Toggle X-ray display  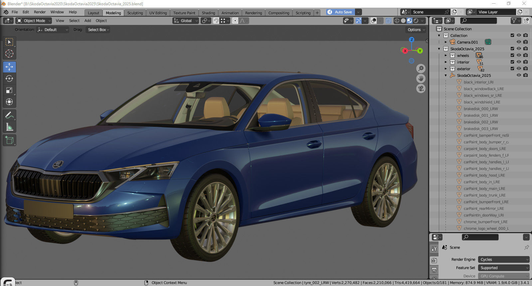[x=388, y=21]
